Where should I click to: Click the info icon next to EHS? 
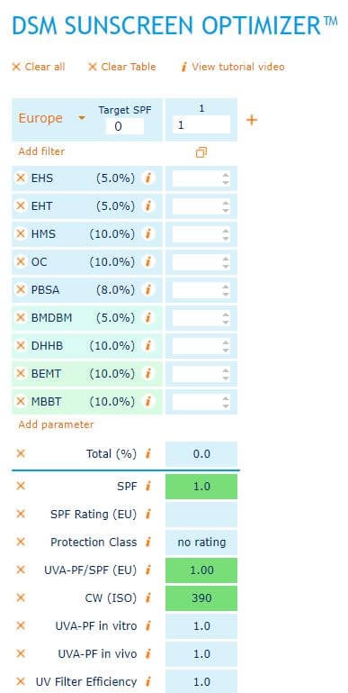click(x=148, y=178)
